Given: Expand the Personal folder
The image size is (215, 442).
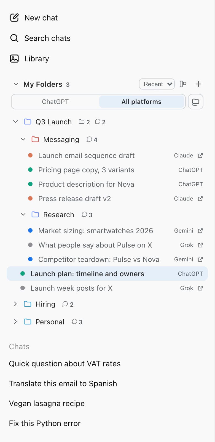Looking at the screenshot, I should 15,322.
